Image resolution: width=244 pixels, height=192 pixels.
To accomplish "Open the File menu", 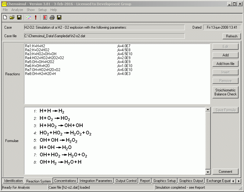I will (5, 10).
